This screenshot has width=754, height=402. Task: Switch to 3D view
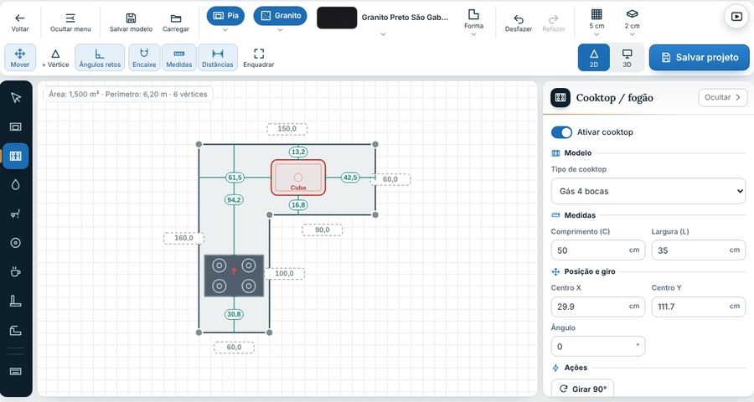pos(627,58)
